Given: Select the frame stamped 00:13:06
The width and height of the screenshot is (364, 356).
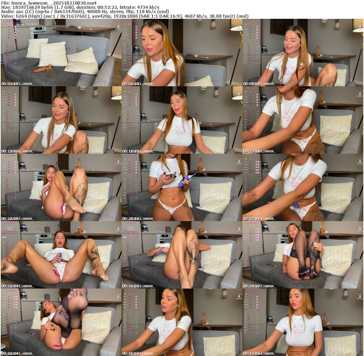Looking at the screenshot, I should click(61, 120).
